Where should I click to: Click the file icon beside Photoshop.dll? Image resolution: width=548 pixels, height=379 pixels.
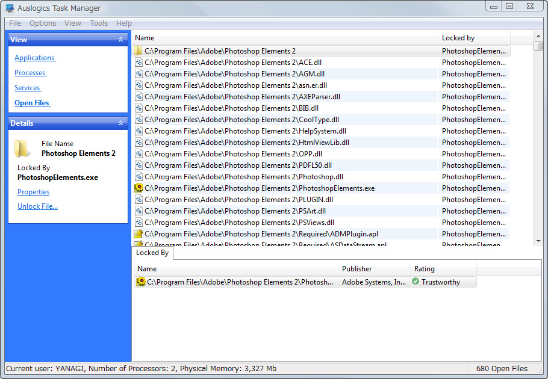pos(139,177)
